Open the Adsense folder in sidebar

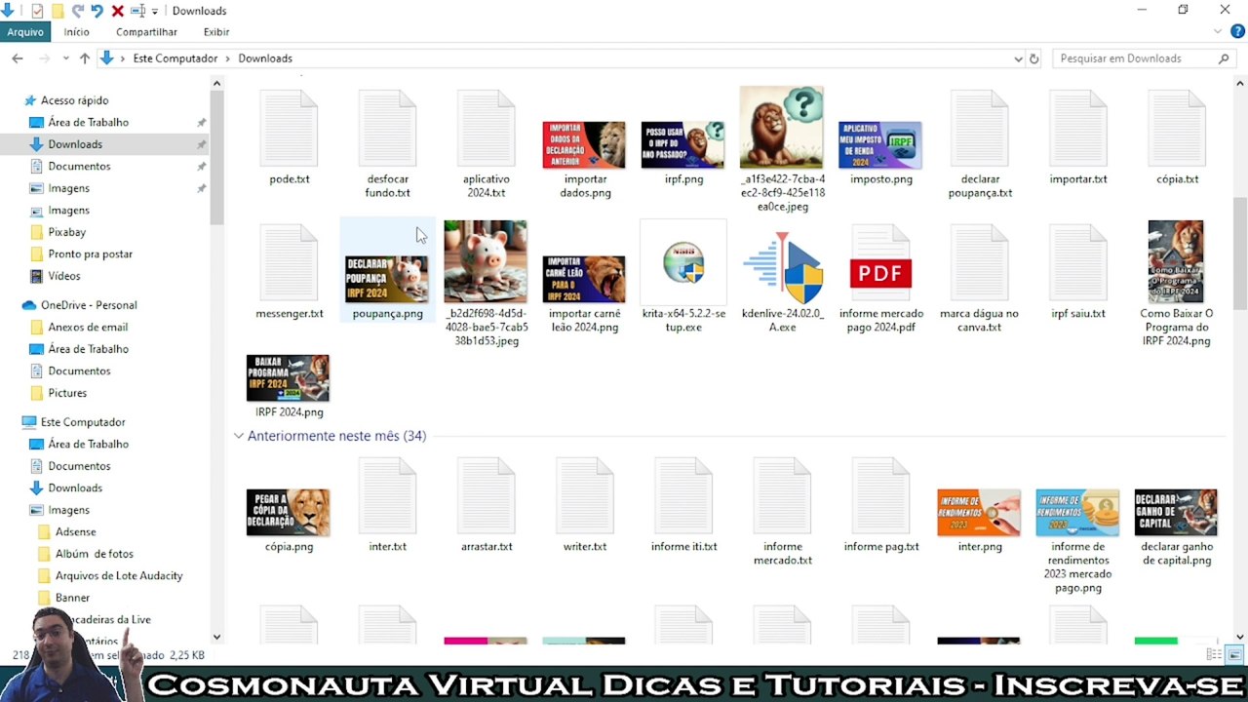pyautogui.click(x=75, y=532)
